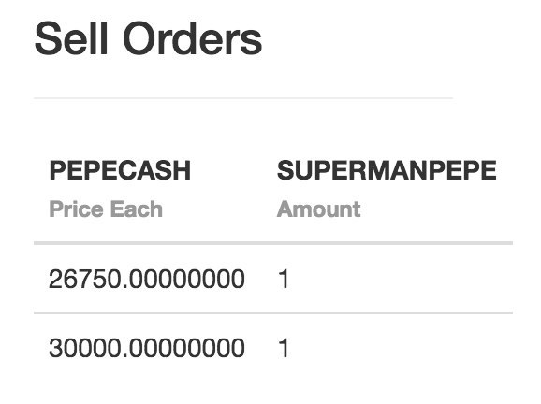Click the word Price in Price Each
This screenshot has height=404, width=541.
[x=76, y=209]
